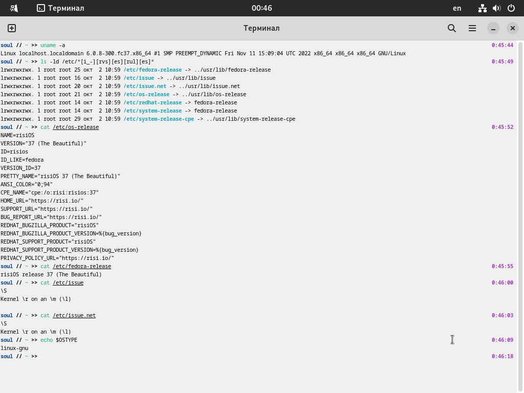This screenshot has width=524, height=393.
Task: Open the volume speaker icon
Action: pyautogui.click(x=496, y=8)
